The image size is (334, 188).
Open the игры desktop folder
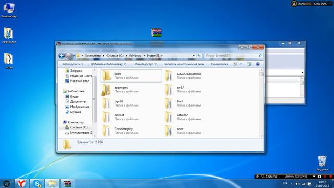9,61
